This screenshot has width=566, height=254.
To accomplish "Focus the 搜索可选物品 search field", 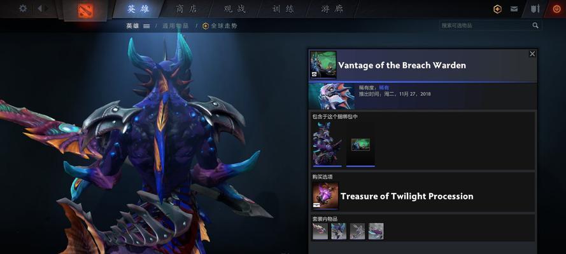I will pyautogui.click(x=486, y=25).
